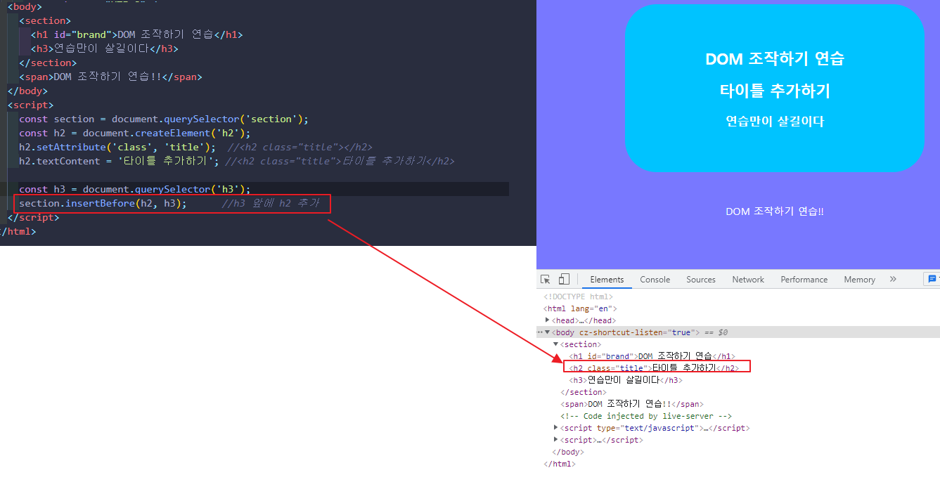Click the const section querySelector line

click(x=164, y=119)
